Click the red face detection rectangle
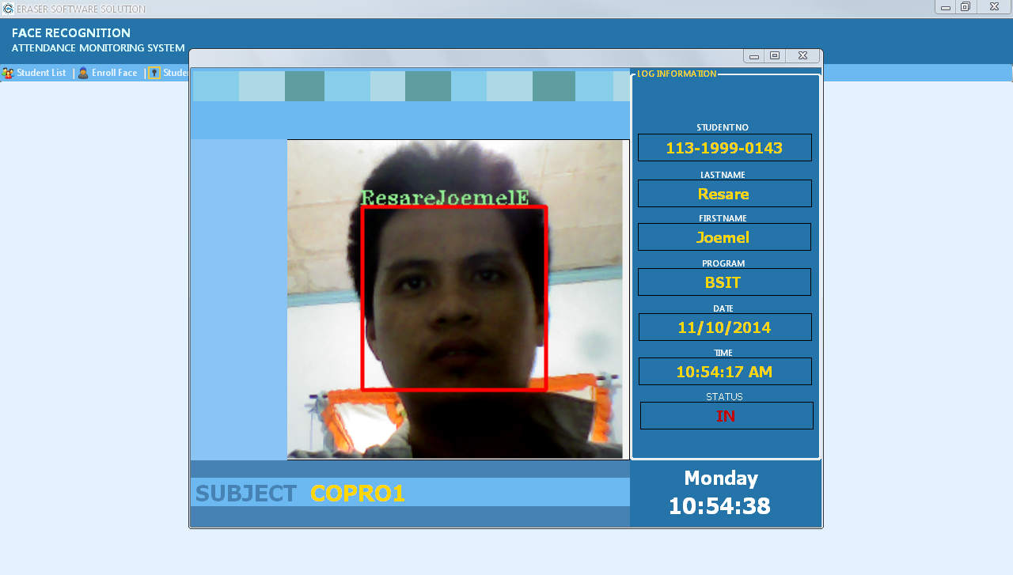 [453, 299]
